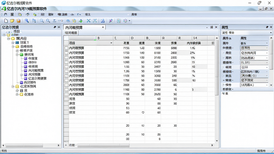274x154 pixels.
Task: Select 内河概预算 in the project tree
Action: (36, 71)
